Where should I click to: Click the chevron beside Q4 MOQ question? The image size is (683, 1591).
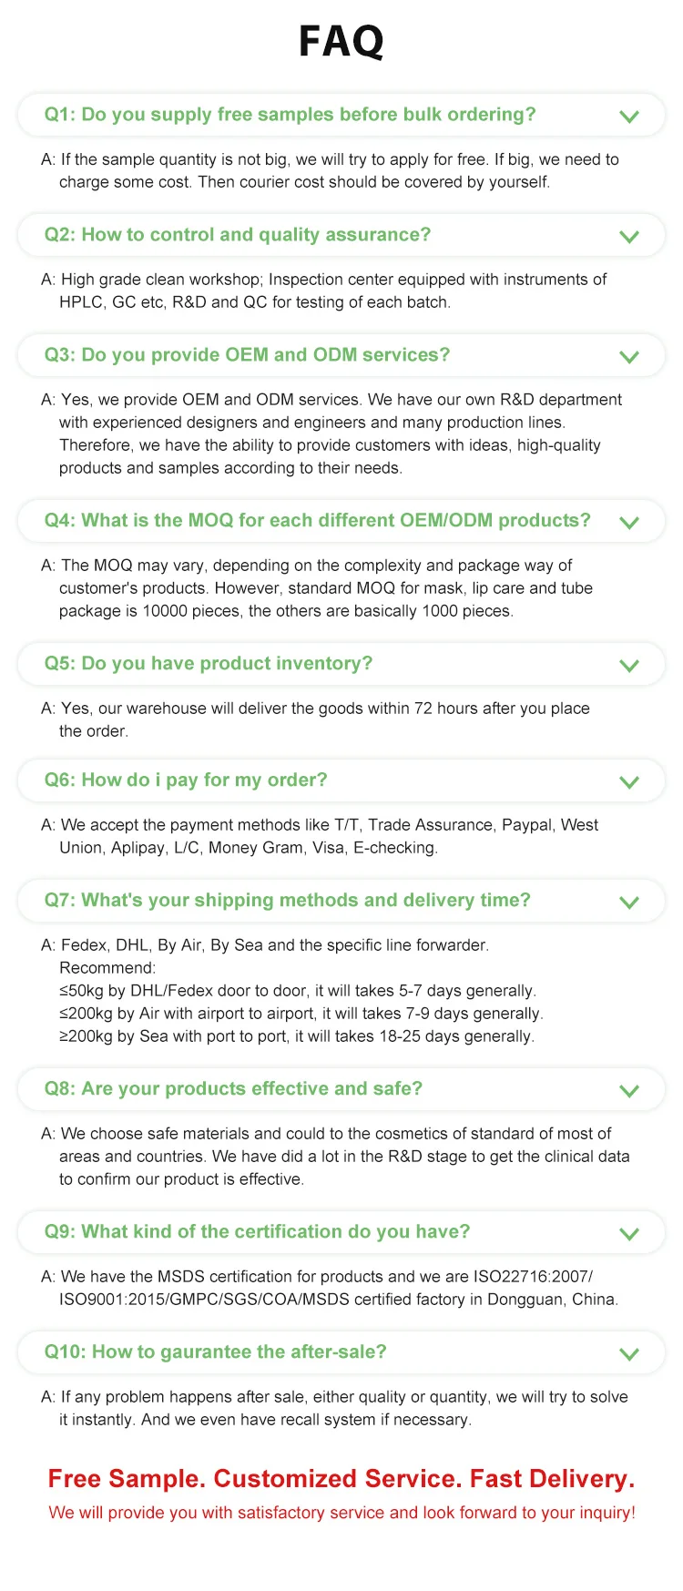click(628, 523)
